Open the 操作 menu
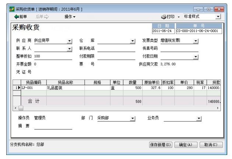Image resolution: width=232 pixels, height=159 pixels. coord(70,17)
